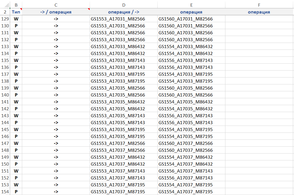Image resolution: width=294 pixels, height=195 pixels.
Task: Click empty column F cell in row 151
Action: [259, 171]
